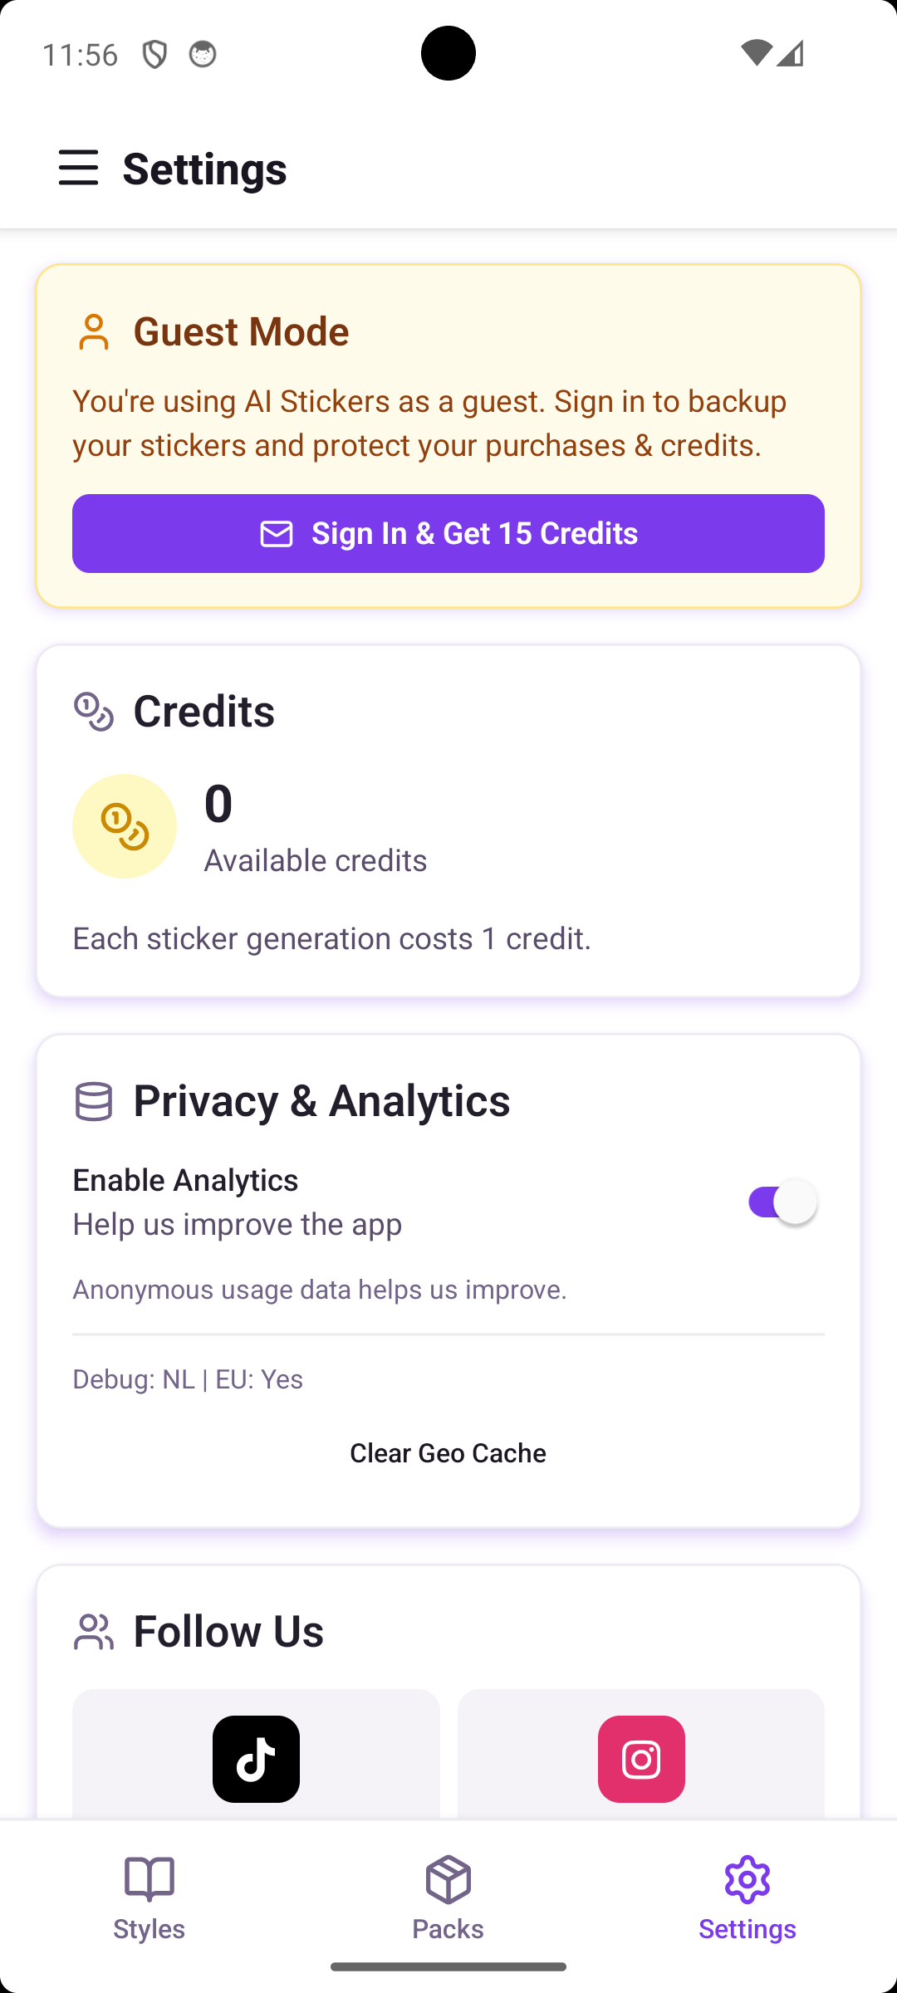Tap the Guest Mode person icon
The width and height of the screenshot is (897, 1993).
pyautogui.click(x=94, y=332)
